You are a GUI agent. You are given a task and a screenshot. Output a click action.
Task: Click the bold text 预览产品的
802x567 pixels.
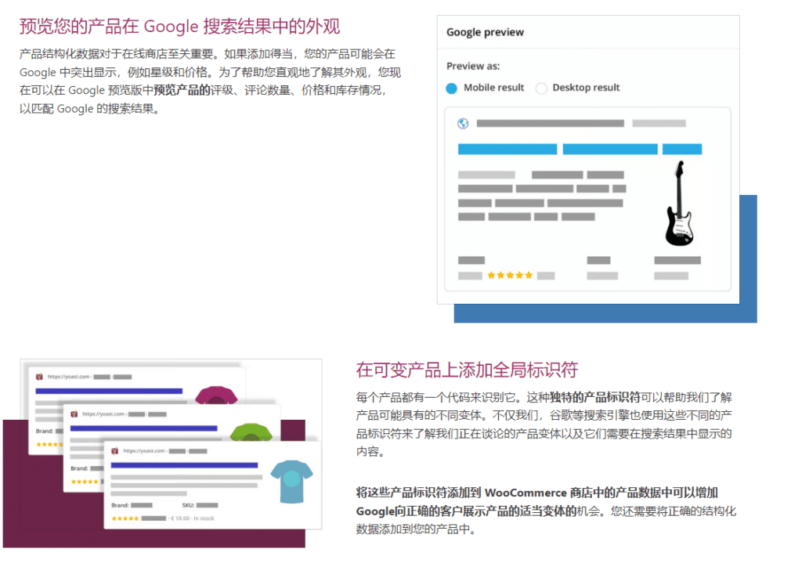point(182,91)
